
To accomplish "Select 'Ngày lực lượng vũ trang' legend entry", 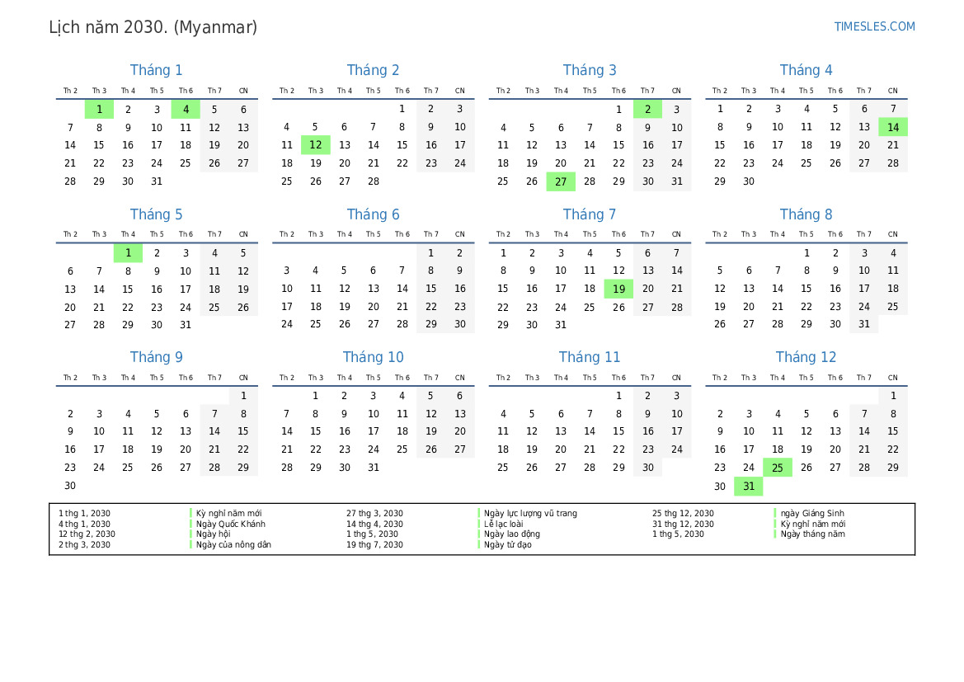I will click(530, 513).
